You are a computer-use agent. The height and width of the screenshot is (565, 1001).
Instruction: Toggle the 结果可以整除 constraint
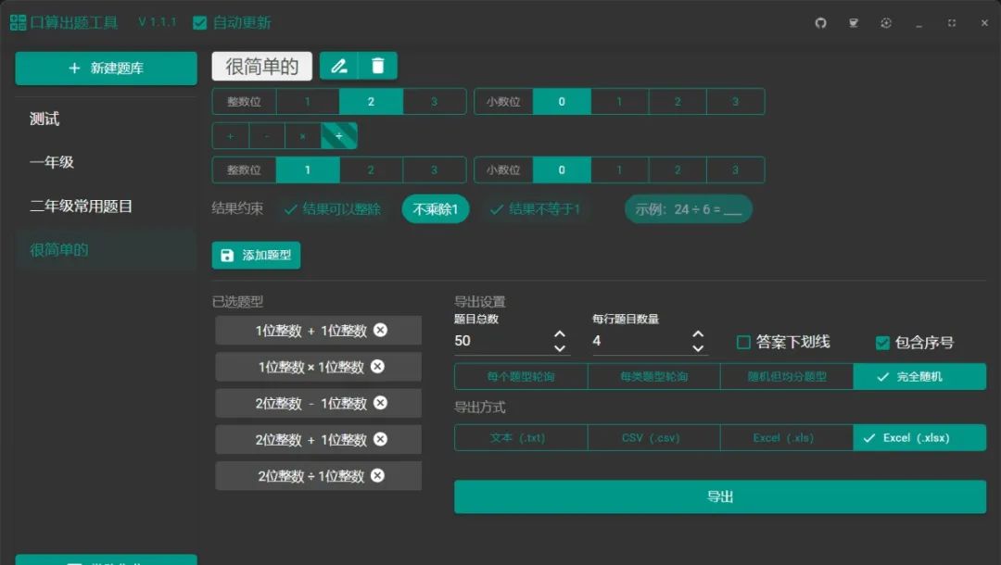click(333, 209)
